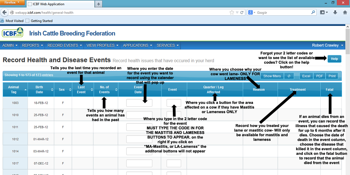
Task: Click the Event Date column header
Action: click(x=140, y=90)
